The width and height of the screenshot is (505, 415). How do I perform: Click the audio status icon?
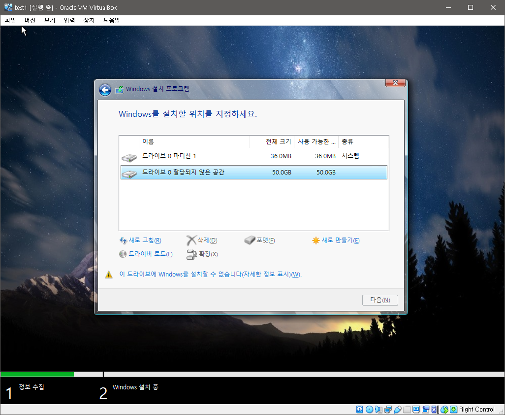point(379,409)
